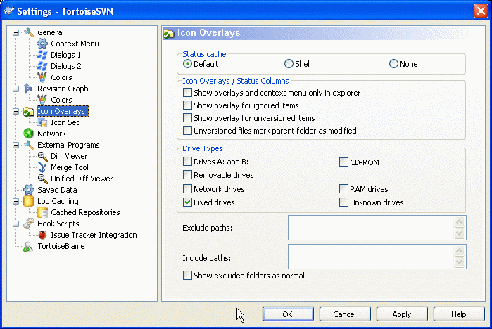The width and height of the screenshot is (492, 329).
Task: Collapse the External Programs tree node
Action: pos(15,145)
